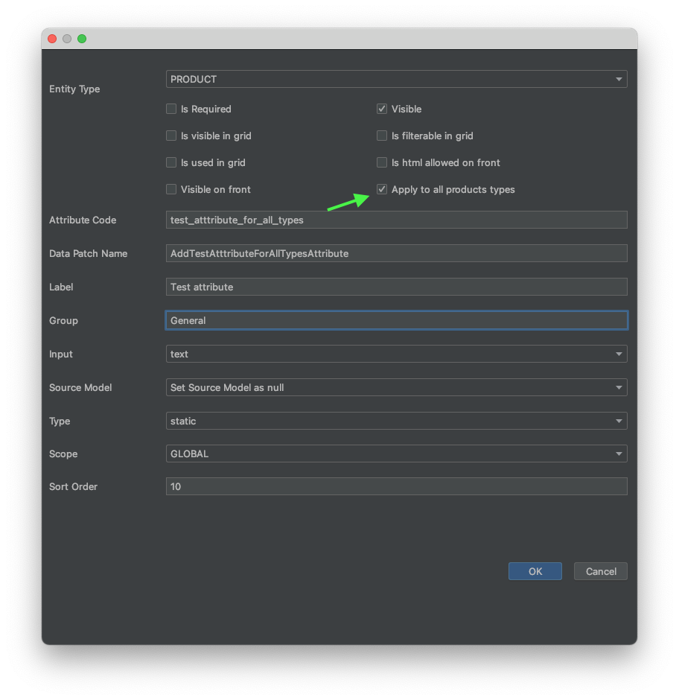Uncheck the Visible checkbox
Screen dimensions: 679x700
coord(382,109)
